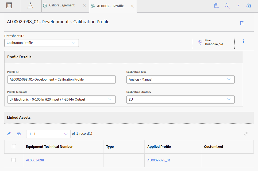The height and width of the screenshot is (171, 258).
Task: Save the calibration profile with the disk icon
Action: [x=242, y=23]
